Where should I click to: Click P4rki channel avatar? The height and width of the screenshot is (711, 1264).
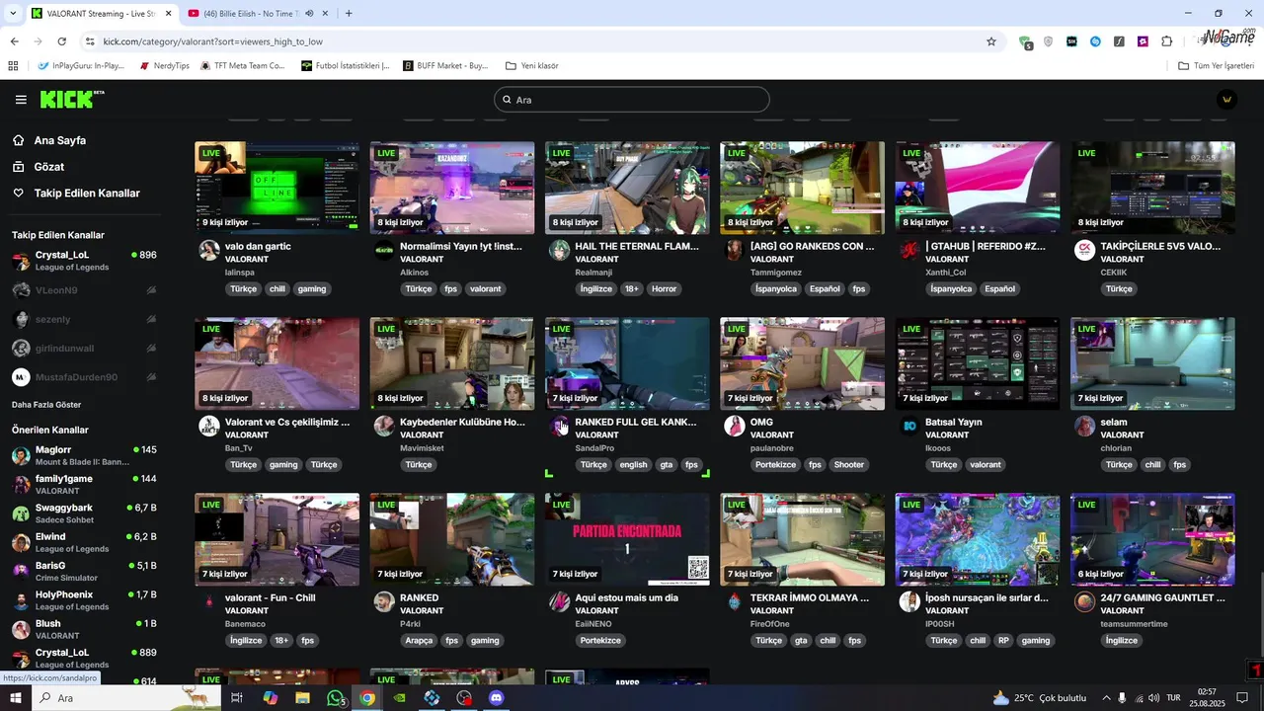click(384, 601)
